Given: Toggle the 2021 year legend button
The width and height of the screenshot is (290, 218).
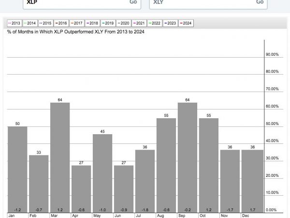Looking at the screenshot, I should (139, 23).
